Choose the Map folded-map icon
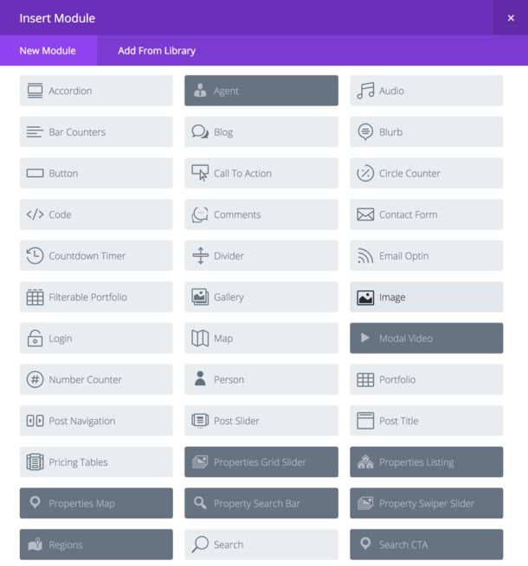Screen dimensions: 528x566 200,338
